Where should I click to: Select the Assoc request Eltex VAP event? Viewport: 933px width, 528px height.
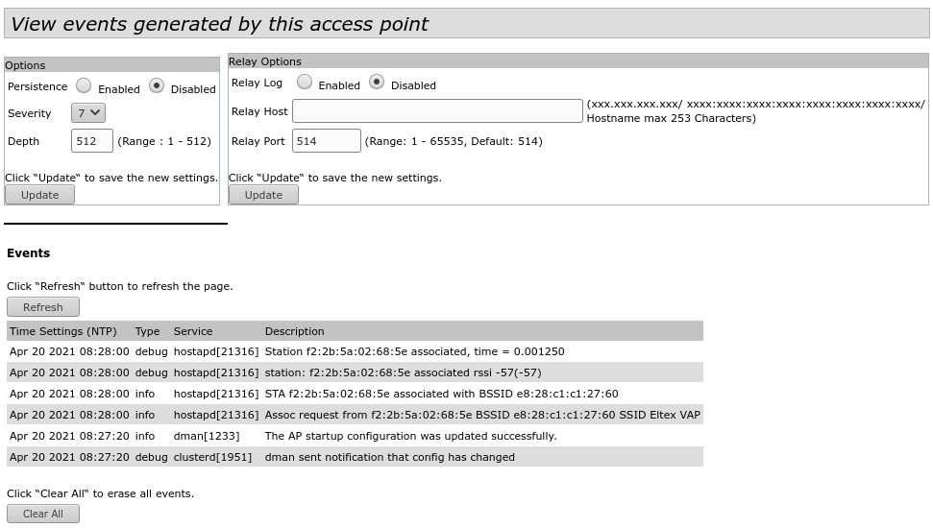tap(482, 415)
